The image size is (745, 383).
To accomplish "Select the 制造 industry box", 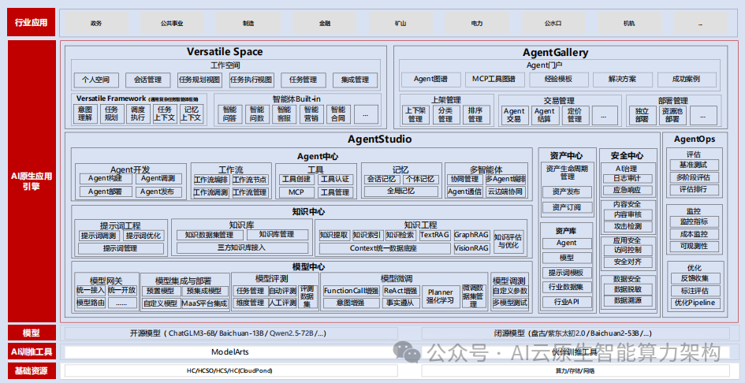I will [248, 23].
